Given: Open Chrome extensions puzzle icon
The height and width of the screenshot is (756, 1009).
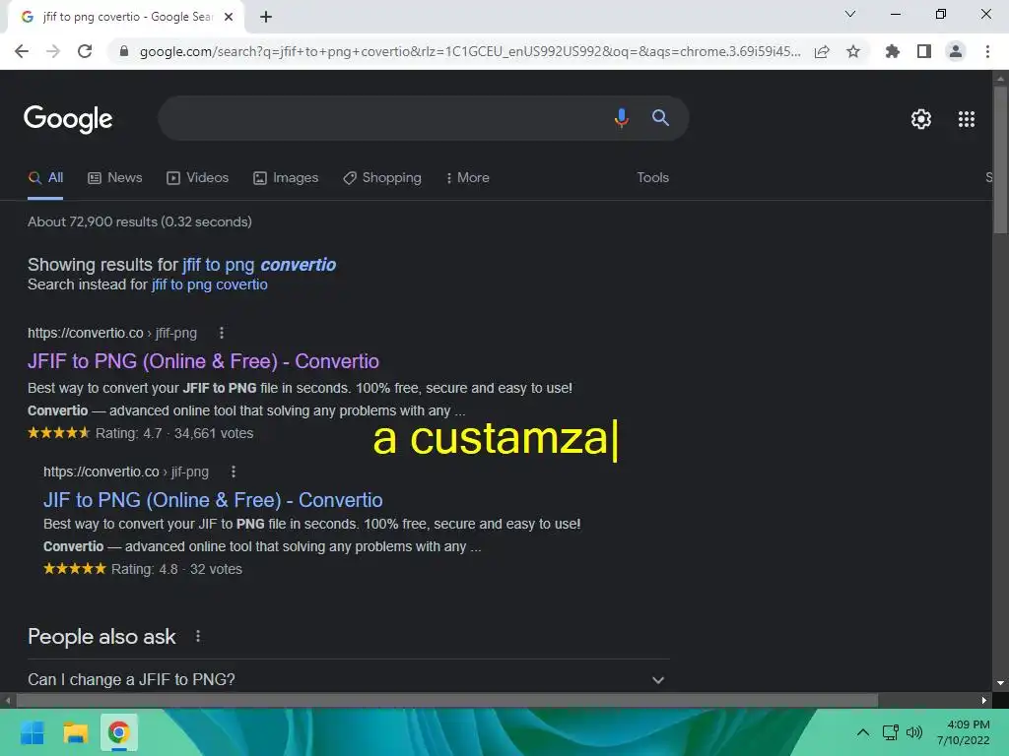Looking at the screenshot, I should pos(892,51).
